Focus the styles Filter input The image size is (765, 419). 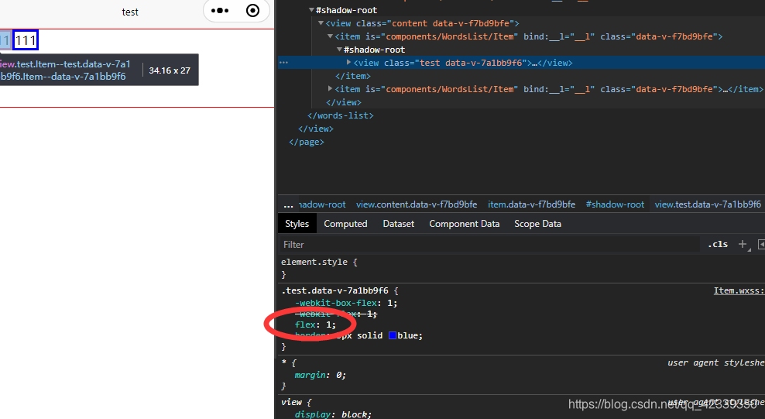tap(490, 245)
